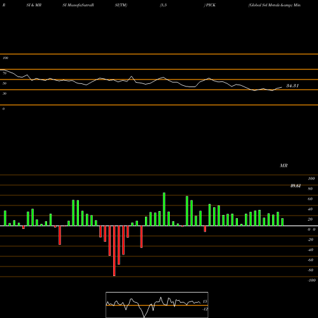Click the RSI value label 34.31
318x318 pixels.
pyautogui.click(x=293, y=86)
